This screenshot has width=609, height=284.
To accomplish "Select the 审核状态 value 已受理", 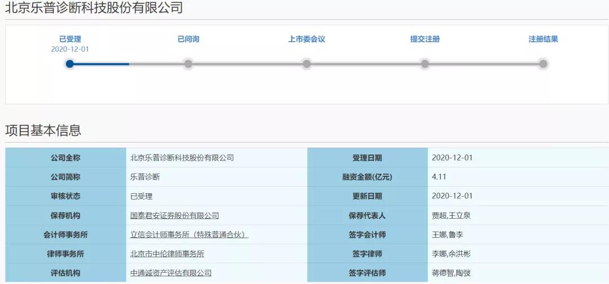I will (x=142, y=196).
